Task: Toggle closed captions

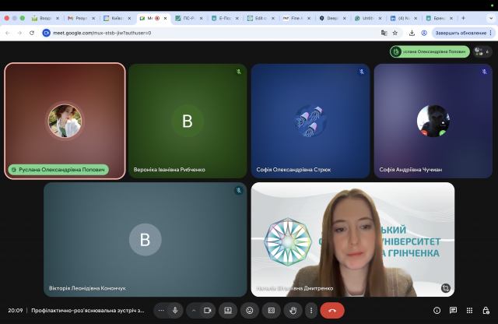Action: [x=272, y=310]
